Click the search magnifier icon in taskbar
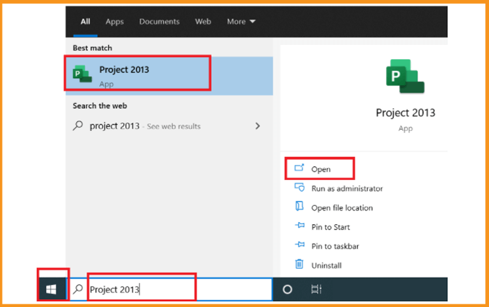 [x=78, y=289]
